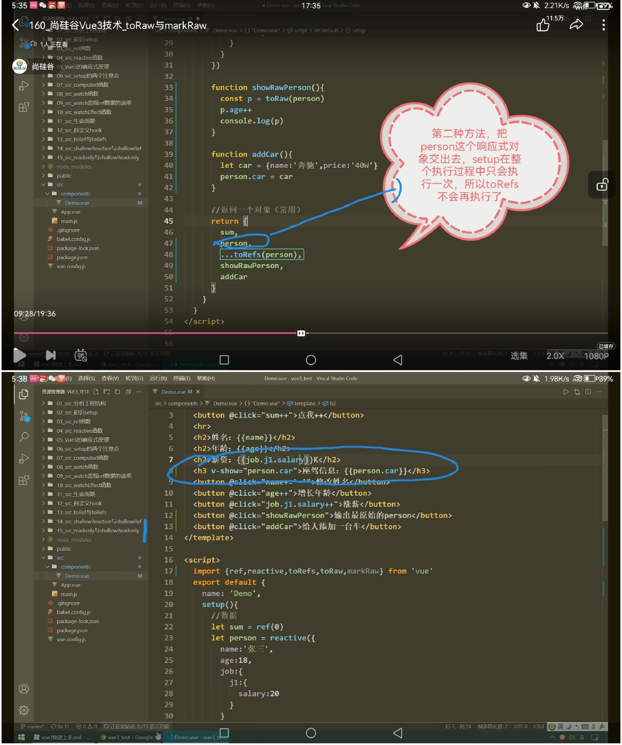Open App.vue in the file tree
622x745 pixels.
70,585
